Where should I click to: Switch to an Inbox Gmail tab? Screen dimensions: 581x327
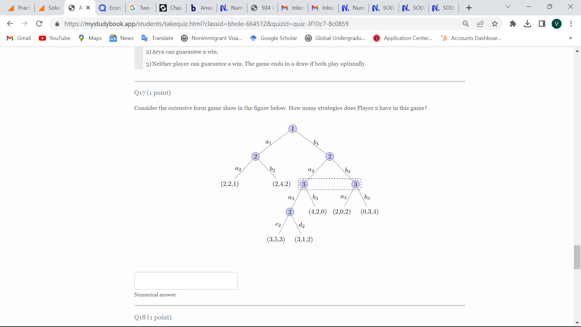292,8
